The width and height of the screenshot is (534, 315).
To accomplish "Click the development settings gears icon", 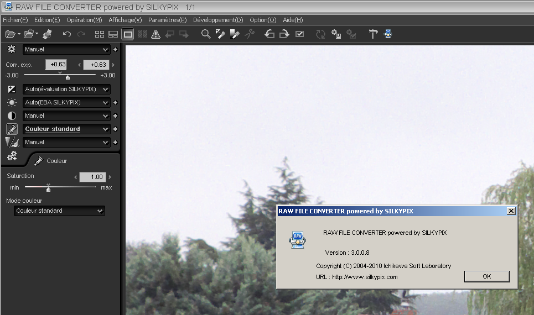I will [x=12, y=156].
